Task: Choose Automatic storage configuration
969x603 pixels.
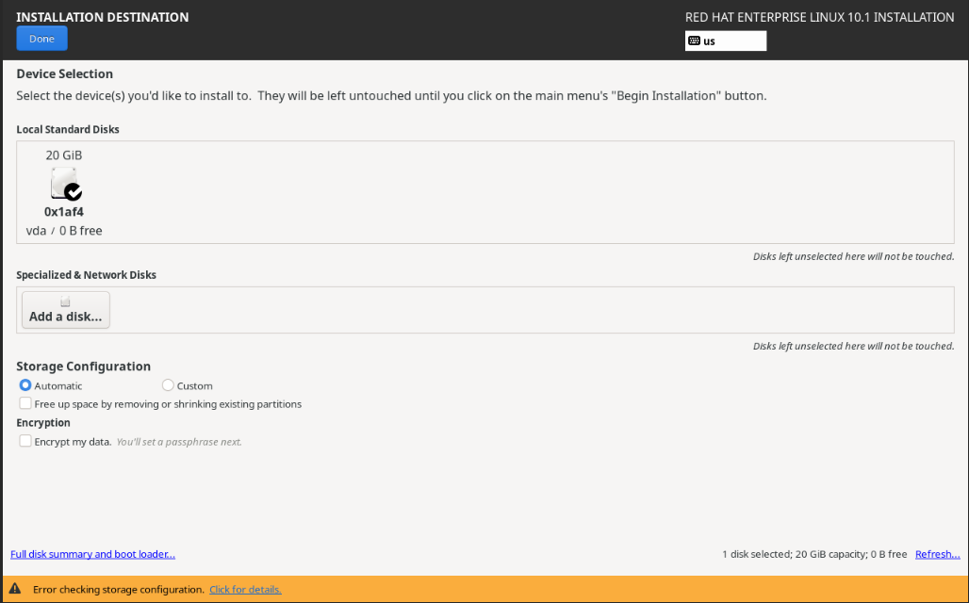Action: [25, 385]
